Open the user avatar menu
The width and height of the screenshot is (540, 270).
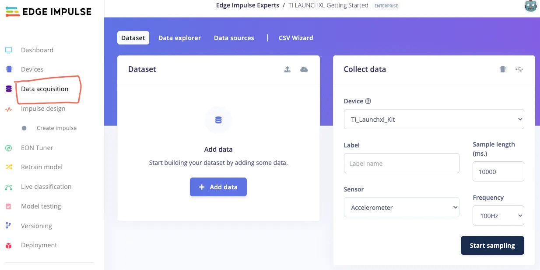tap(530, 6)
